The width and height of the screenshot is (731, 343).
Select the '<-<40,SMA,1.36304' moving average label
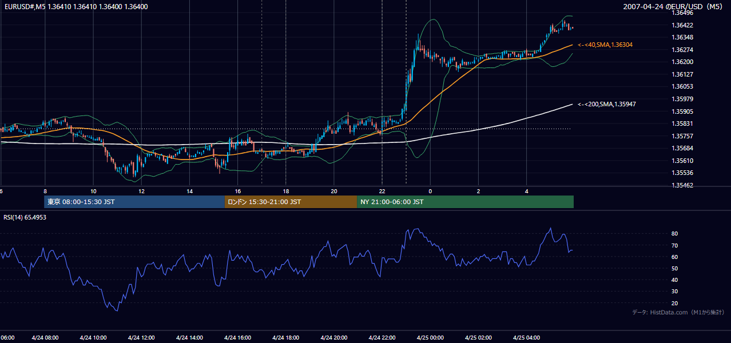(605, 45)
